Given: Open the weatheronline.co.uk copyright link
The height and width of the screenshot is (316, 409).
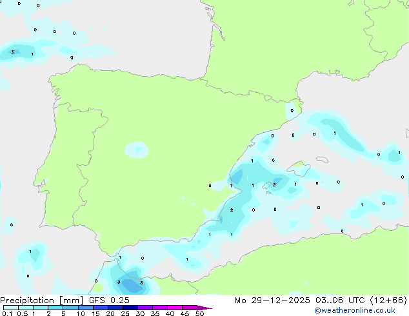Looking at the screenshot, I should click(x=355, y=310).
